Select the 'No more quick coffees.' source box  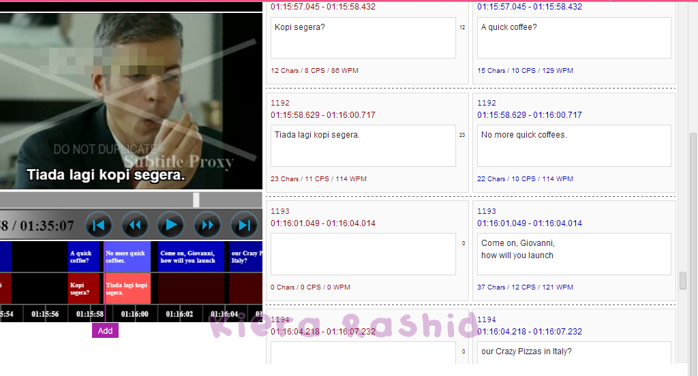574,146
